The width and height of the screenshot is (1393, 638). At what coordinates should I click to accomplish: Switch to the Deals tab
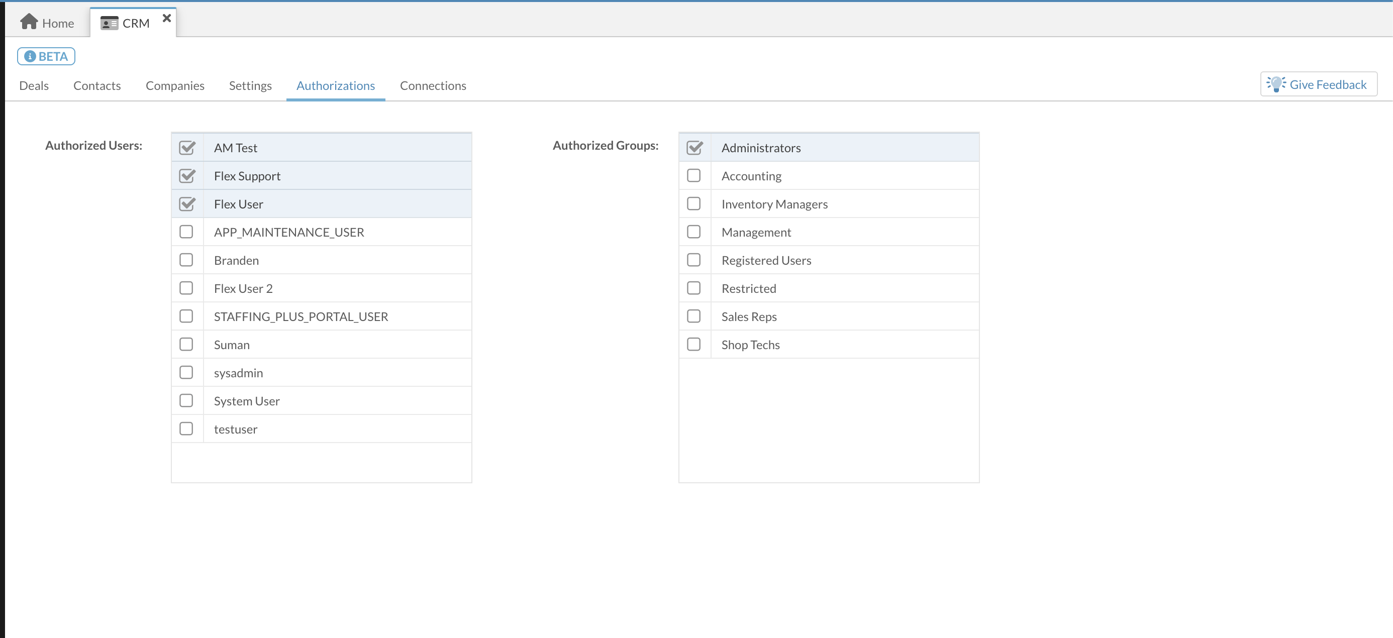34,85
